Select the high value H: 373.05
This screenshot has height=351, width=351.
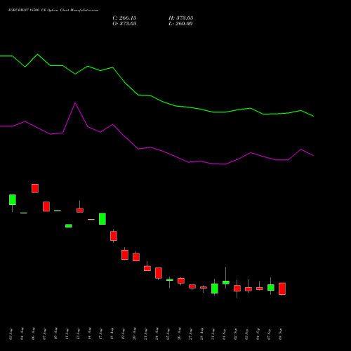pos(181,18)
